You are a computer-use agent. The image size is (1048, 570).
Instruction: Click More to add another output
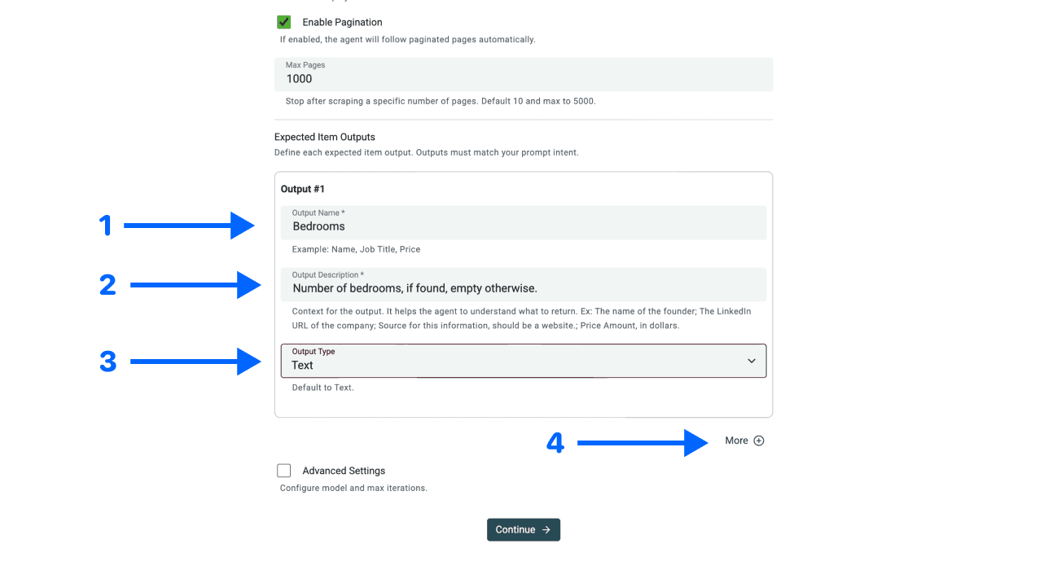point(734,440)
